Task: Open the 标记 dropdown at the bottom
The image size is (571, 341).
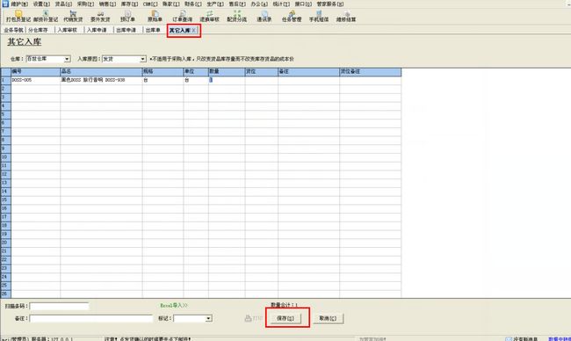Action: (208, 318)
